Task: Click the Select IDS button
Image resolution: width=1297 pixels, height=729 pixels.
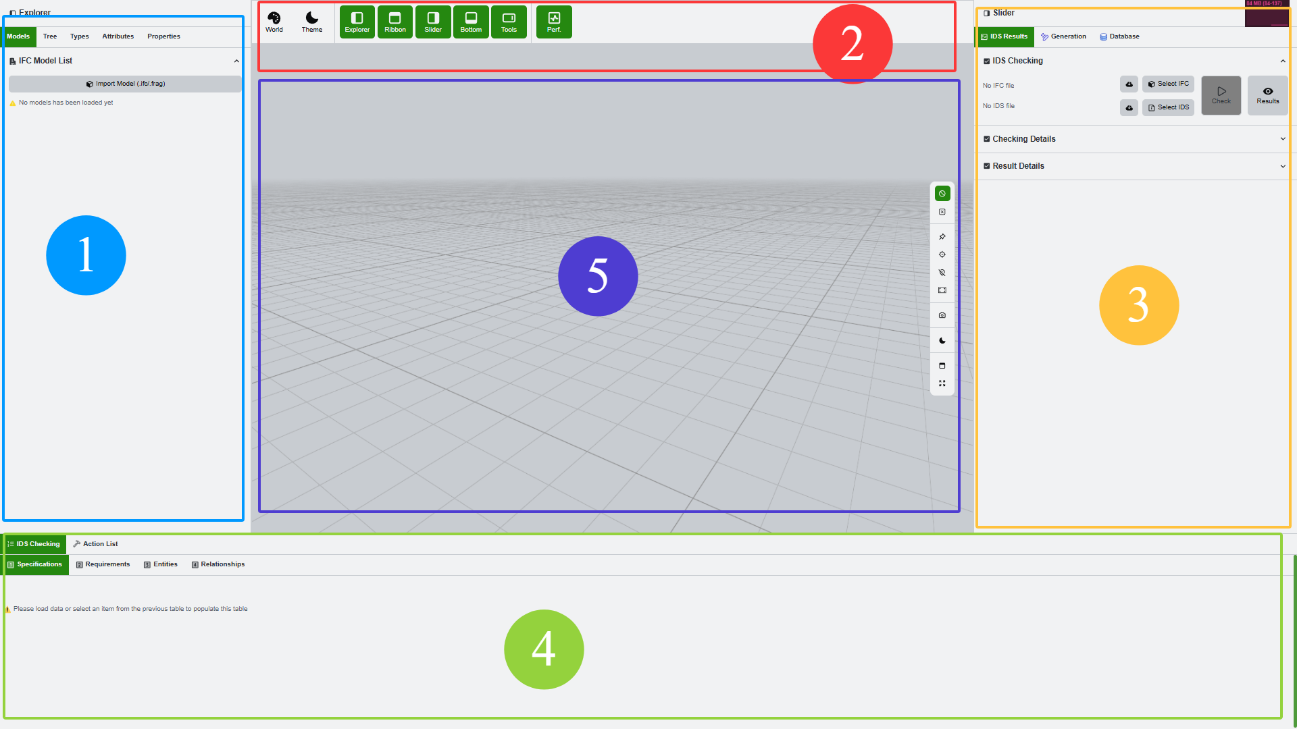Action: click(x=1168, y=108)
